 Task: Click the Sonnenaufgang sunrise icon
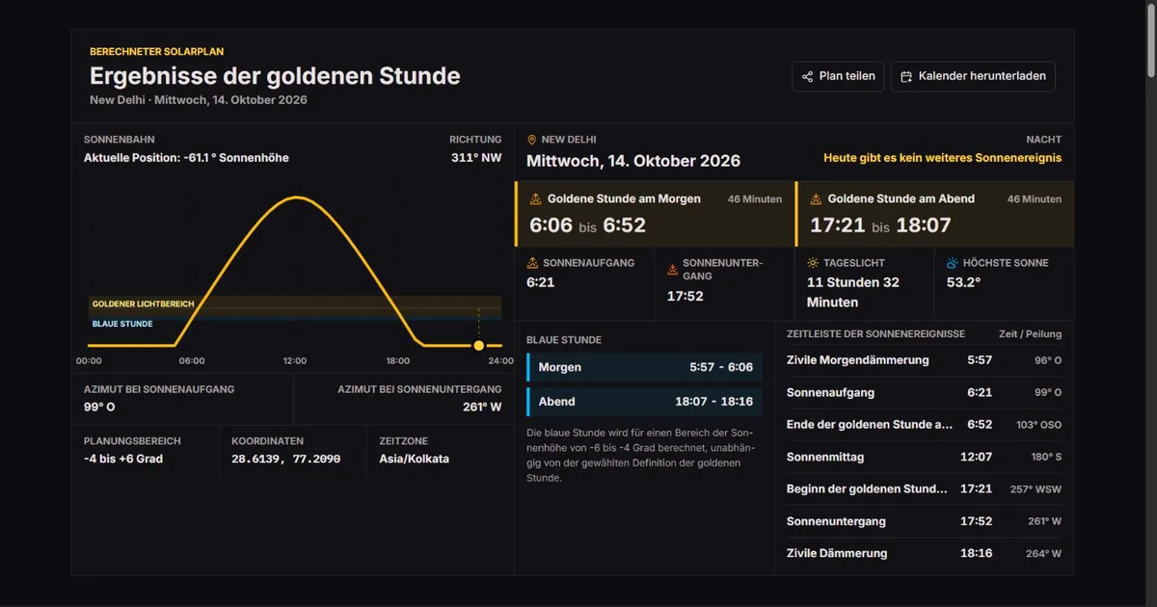[x=532, y=263]
